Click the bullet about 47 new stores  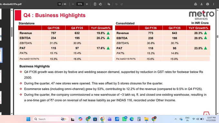click(x=94, y=83)
